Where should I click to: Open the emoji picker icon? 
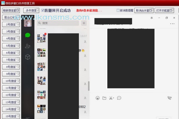(x=98, y=98)
